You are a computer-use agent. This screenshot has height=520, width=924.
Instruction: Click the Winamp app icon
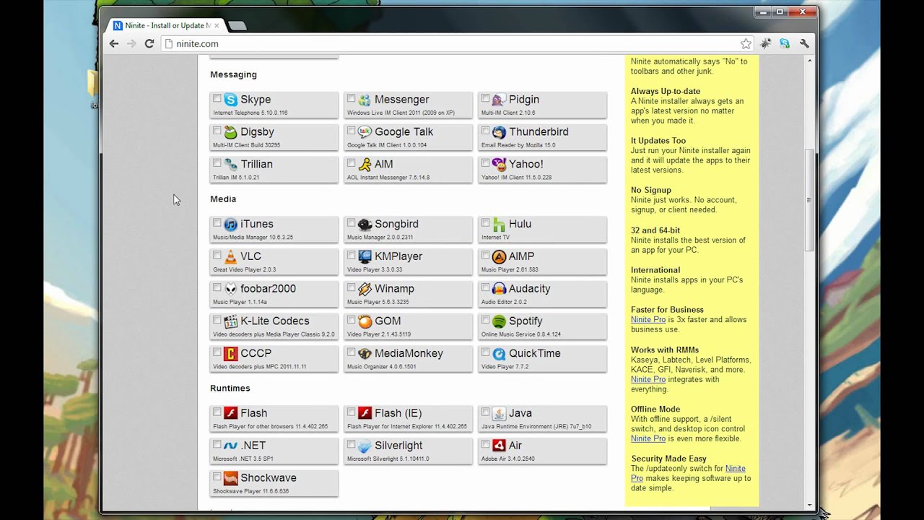pos(365,289)
